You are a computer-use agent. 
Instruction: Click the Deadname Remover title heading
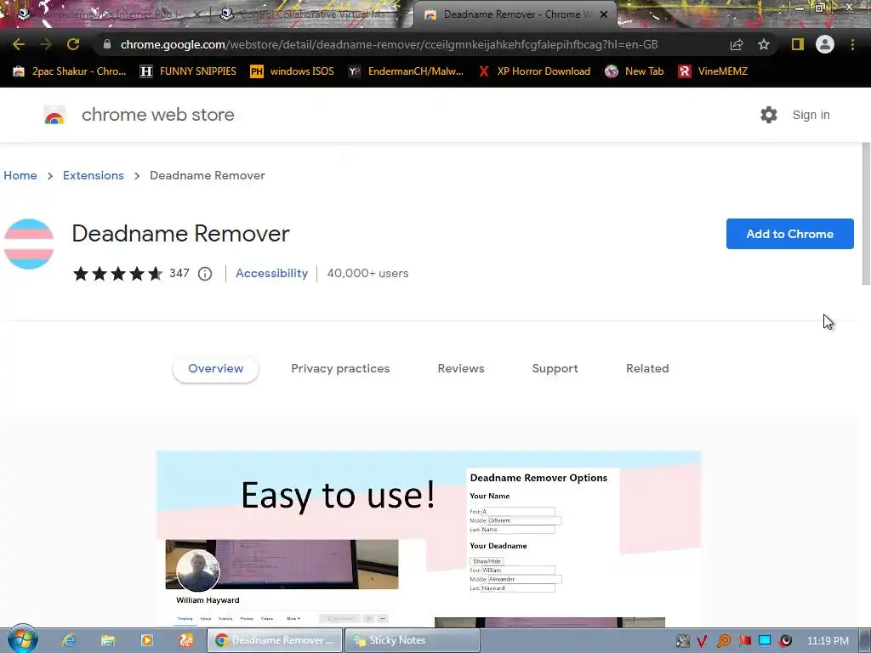coord(180,234)
